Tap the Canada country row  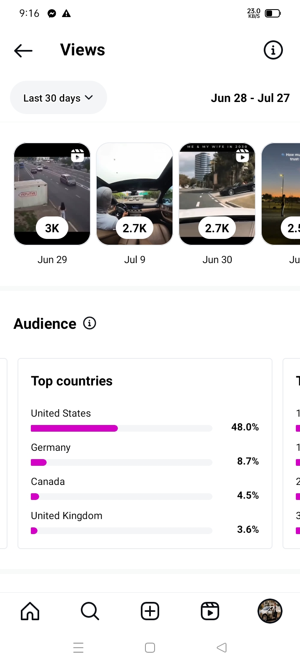coord(145,489)
